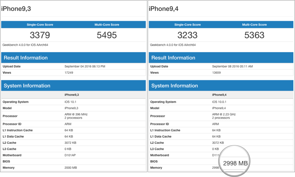Click the iPhone9,4 column header in system table
This screenshot has width=295, height=177.
(219, 95)
